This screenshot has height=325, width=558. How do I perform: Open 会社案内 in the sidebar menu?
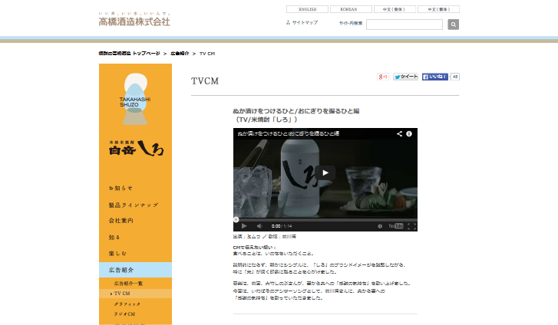121,221
